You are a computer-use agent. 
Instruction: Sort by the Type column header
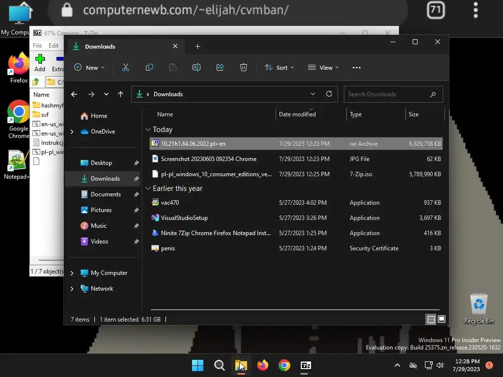point(356,114)
